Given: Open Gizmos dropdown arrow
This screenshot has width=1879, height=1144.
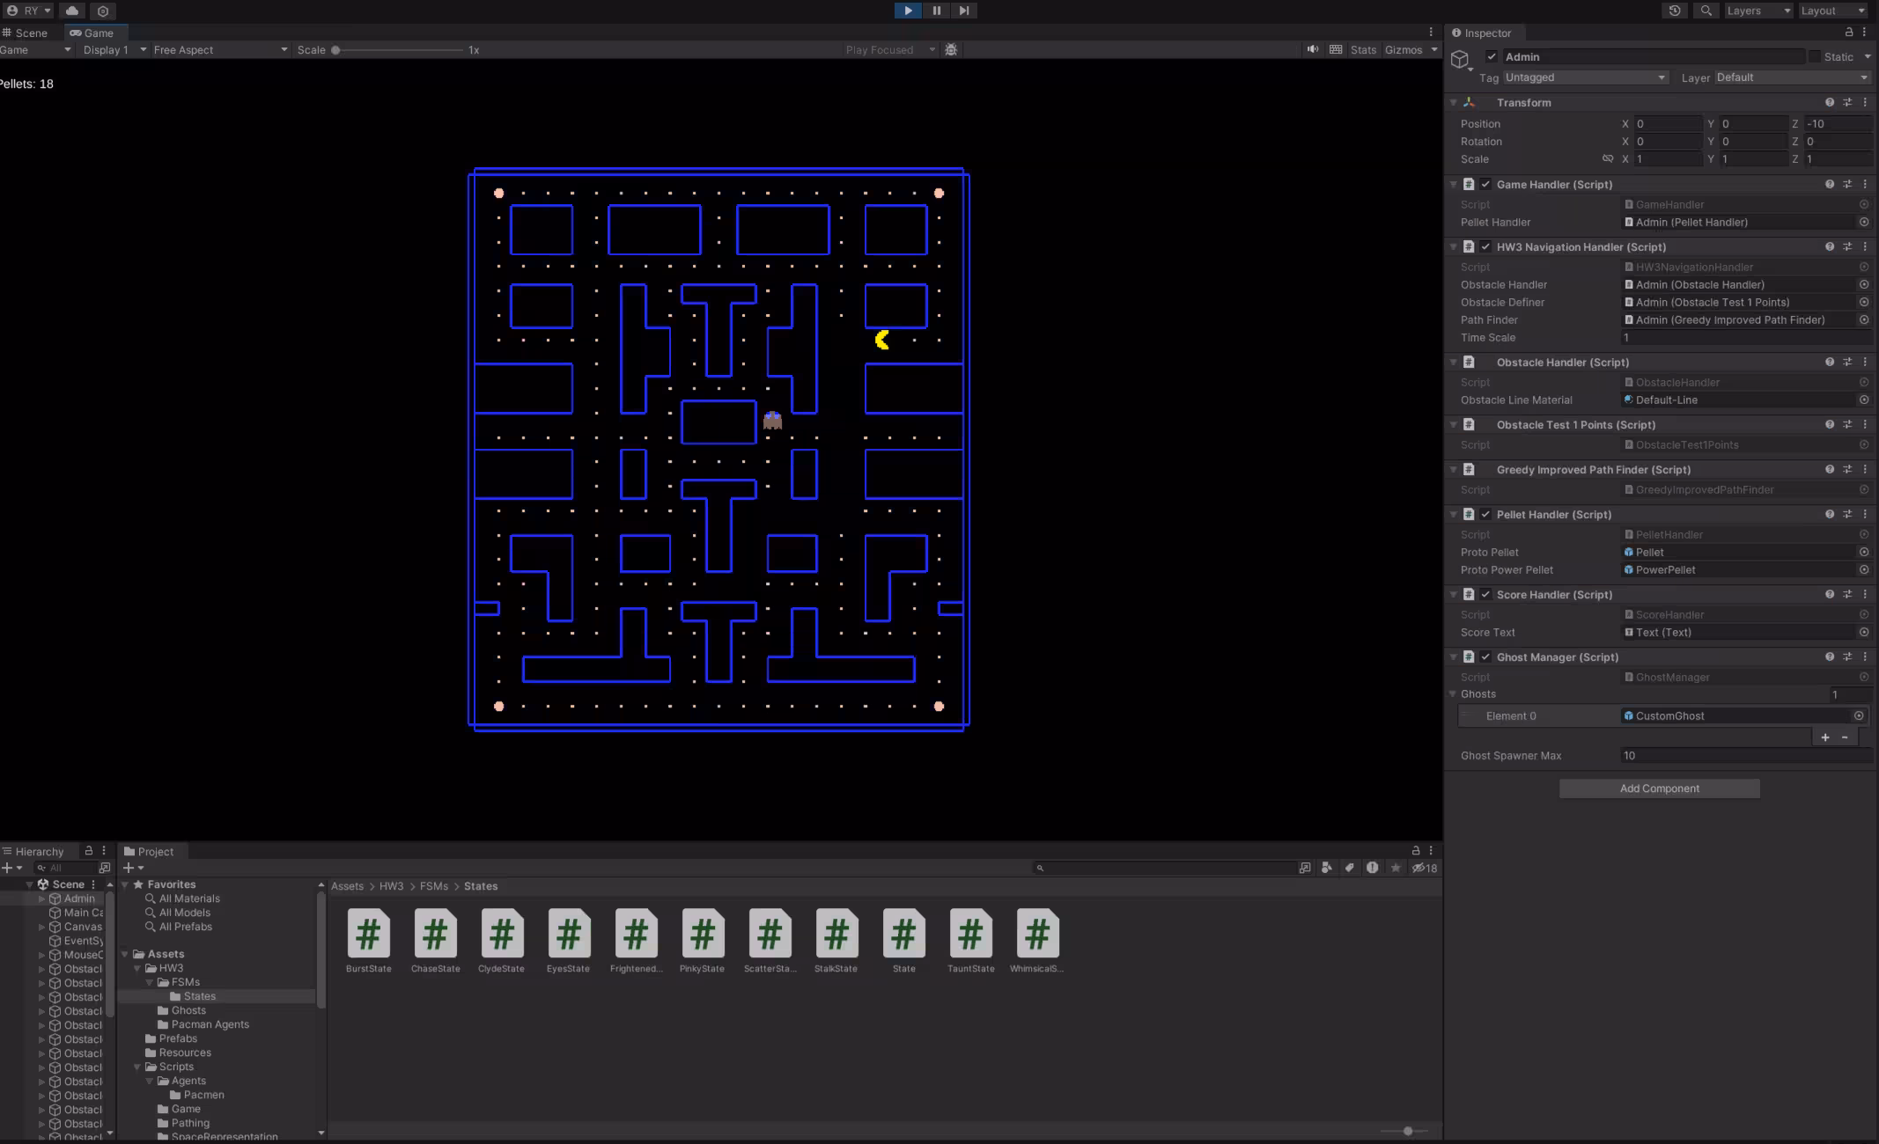Looking at the screenshot, I should 1434,49.
